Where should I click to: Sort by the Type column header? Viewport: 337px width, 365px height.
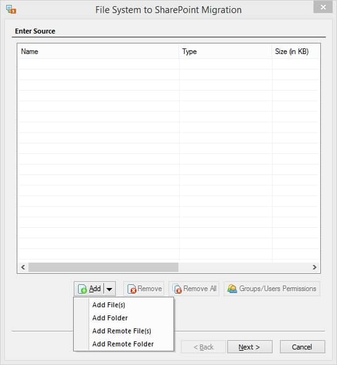coord(225,52)
